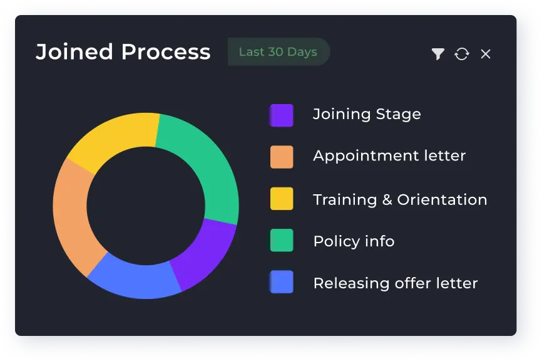Image resolution: width=542 pixels, height=361 pixels.
Task: Refresh the Joined Process chart data
Action: (x=462, y=54)
